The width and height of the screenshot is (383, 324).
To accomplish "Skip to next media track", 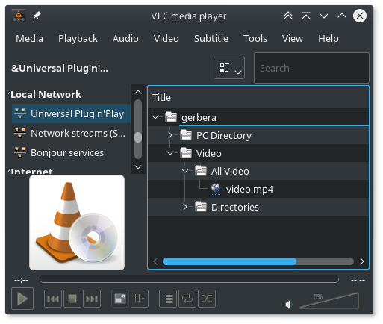I will tap(92, 299).
